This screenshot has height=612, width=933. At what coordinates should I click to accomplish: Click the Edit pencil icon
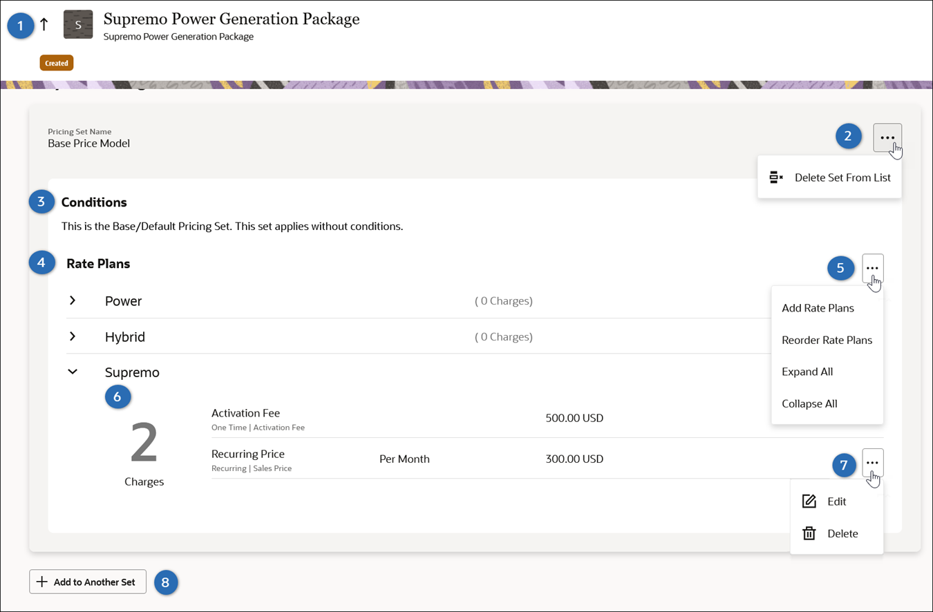[x=809, y=501]
